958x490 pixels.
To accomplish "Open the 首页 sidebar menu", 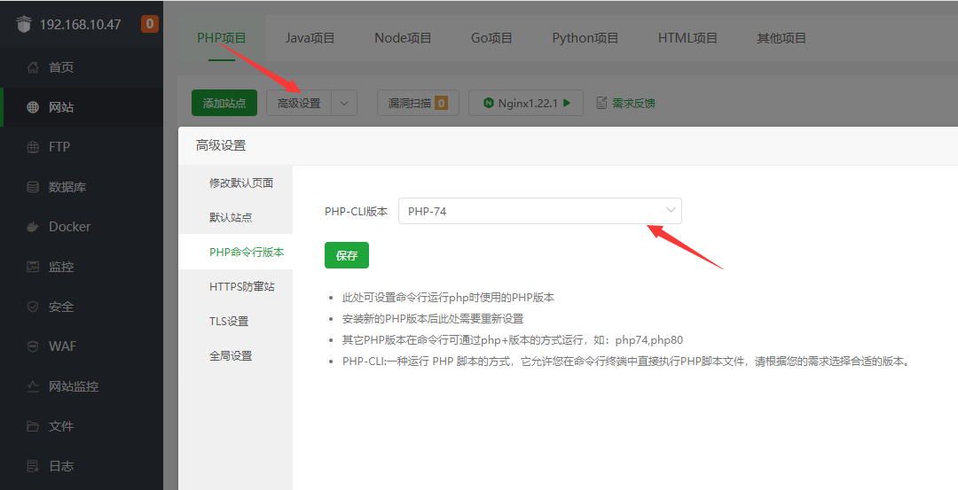I will coord(82,67).
